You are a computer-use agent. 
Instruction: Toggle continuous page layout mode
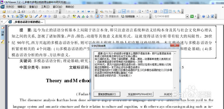point(124,11)
